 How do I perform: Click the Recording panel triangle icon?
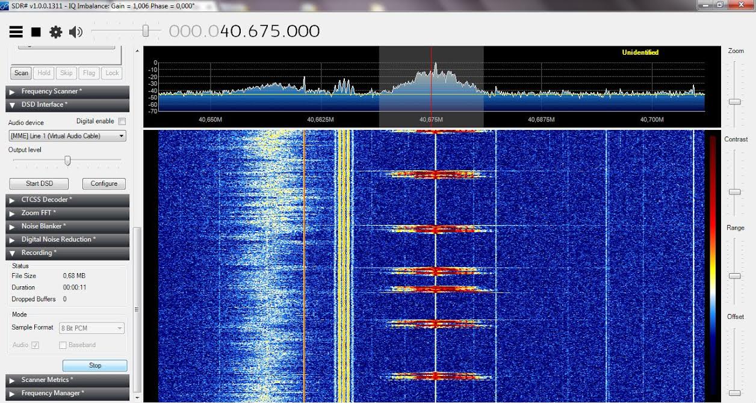coord(12,253)
